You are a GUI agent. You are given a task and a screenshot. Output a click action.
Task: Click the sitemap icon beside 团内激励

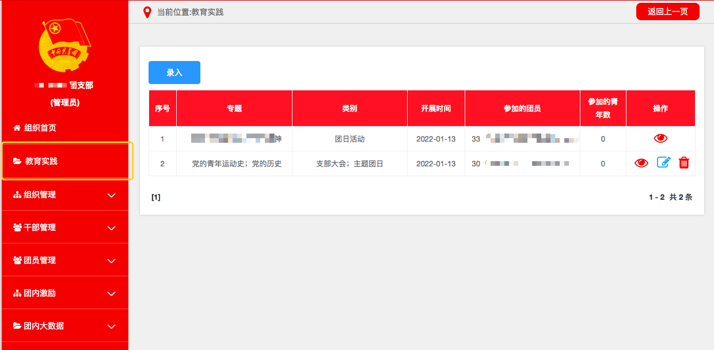pyautogui.click(x=17, y=293)
